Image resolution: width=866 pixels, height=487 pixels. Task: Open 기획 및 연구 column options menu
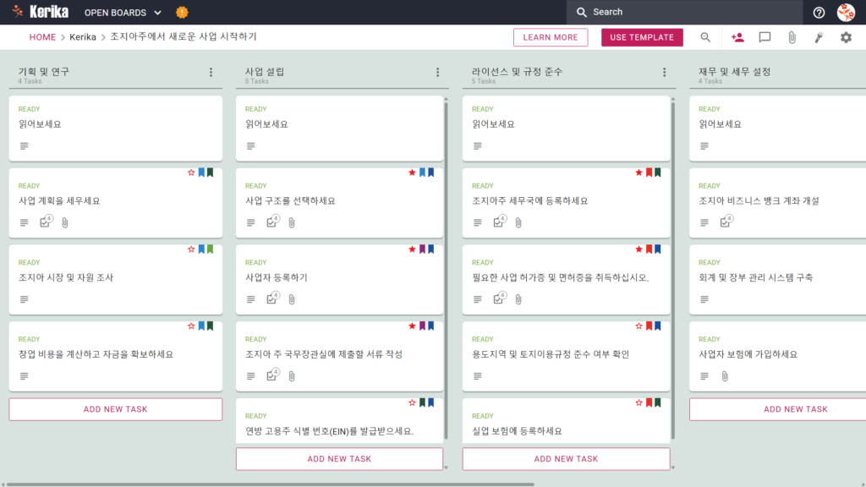211,73
